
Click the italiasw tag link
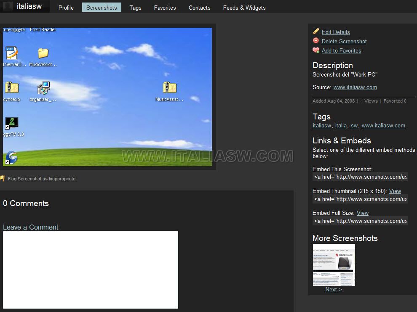[322, 126]
